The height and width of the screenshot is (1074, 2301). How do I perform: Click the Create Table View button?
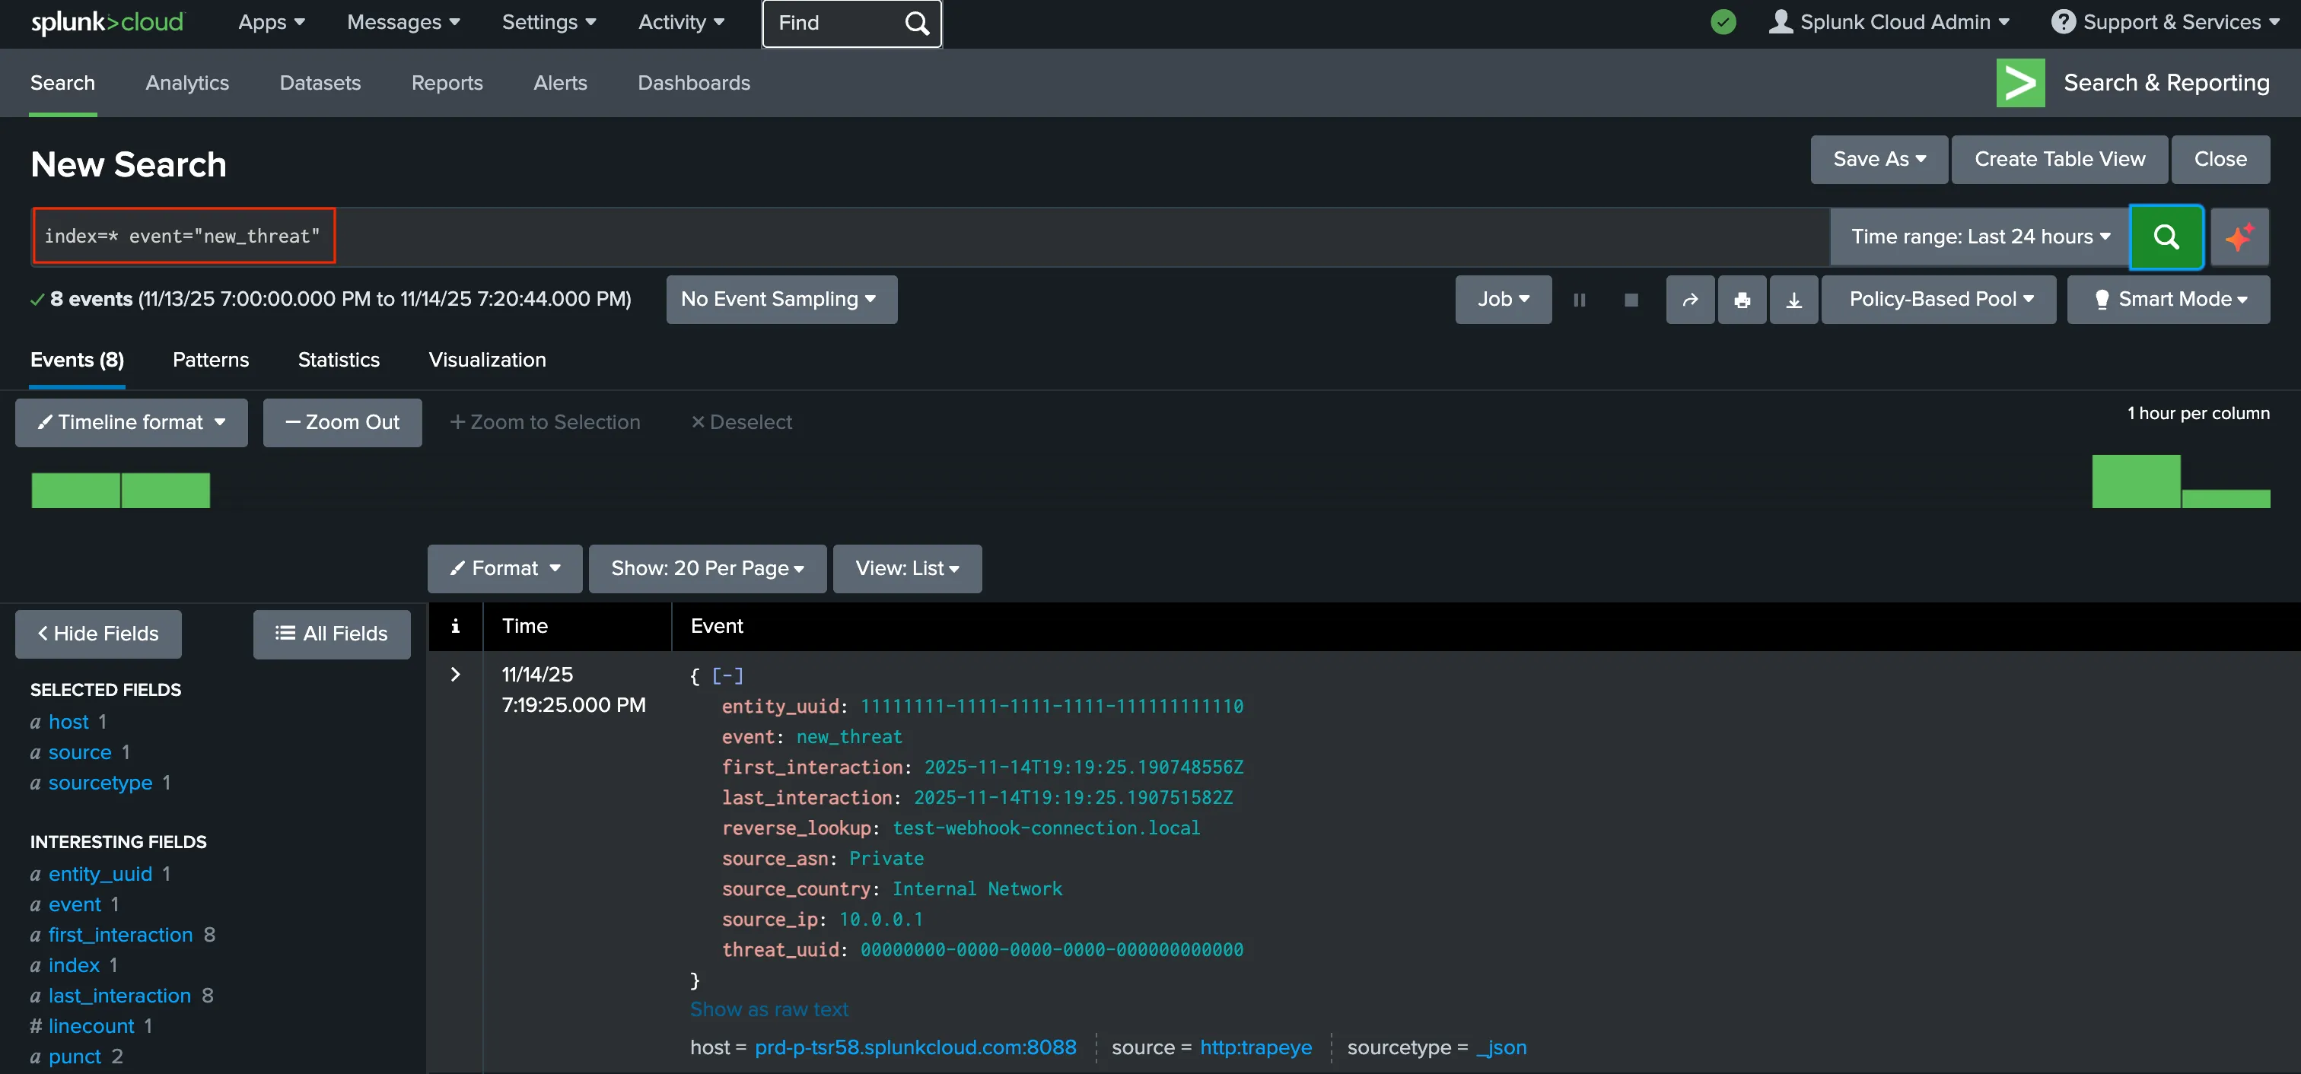2059,159
